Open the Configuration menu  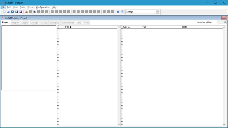pos(43,7)
